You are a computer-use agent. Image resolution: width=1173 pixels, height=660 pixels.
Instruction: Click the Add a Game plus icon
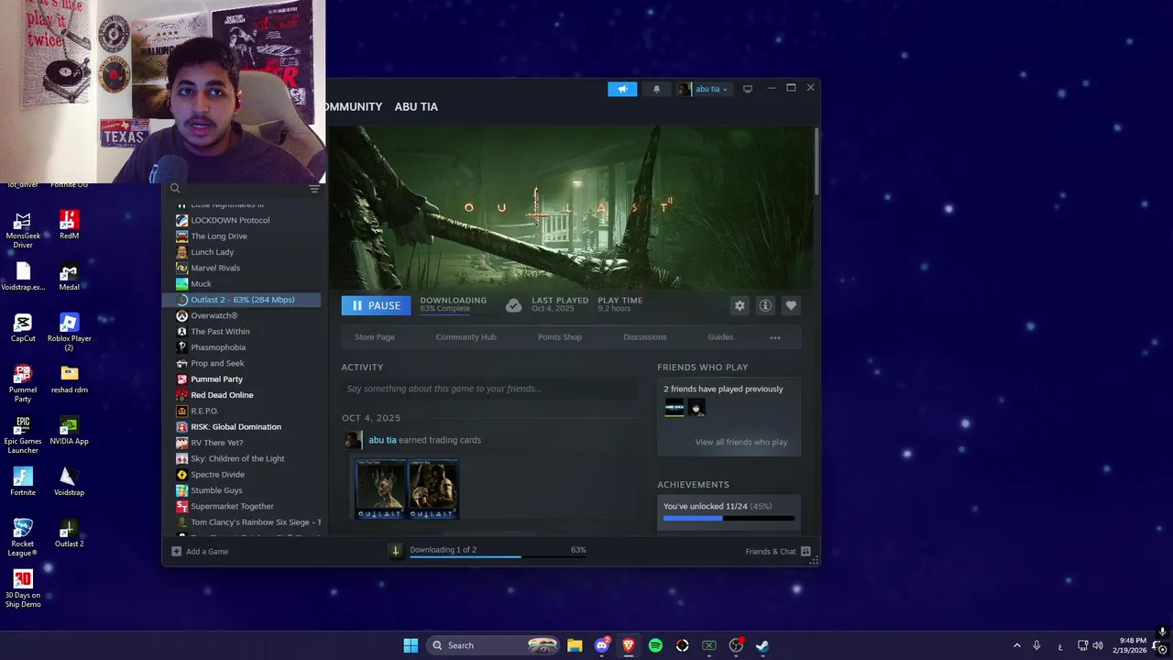coord(177,551)
